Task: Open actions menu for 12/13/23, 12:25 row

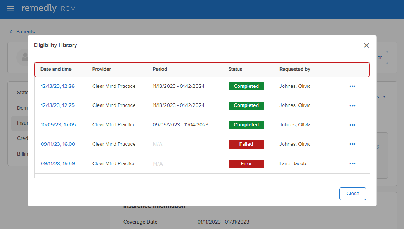Action: click(x=352, y=105)
